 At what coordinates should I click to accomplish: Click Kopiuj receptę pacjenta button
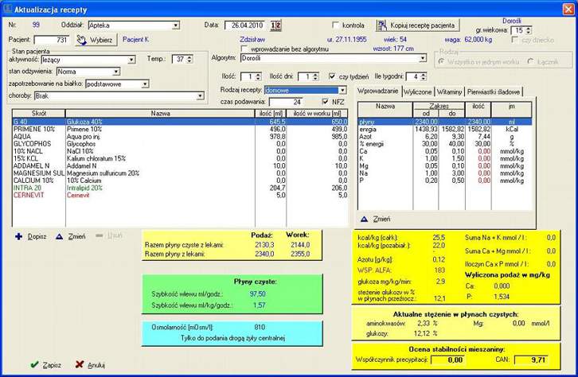click(418, 25)
